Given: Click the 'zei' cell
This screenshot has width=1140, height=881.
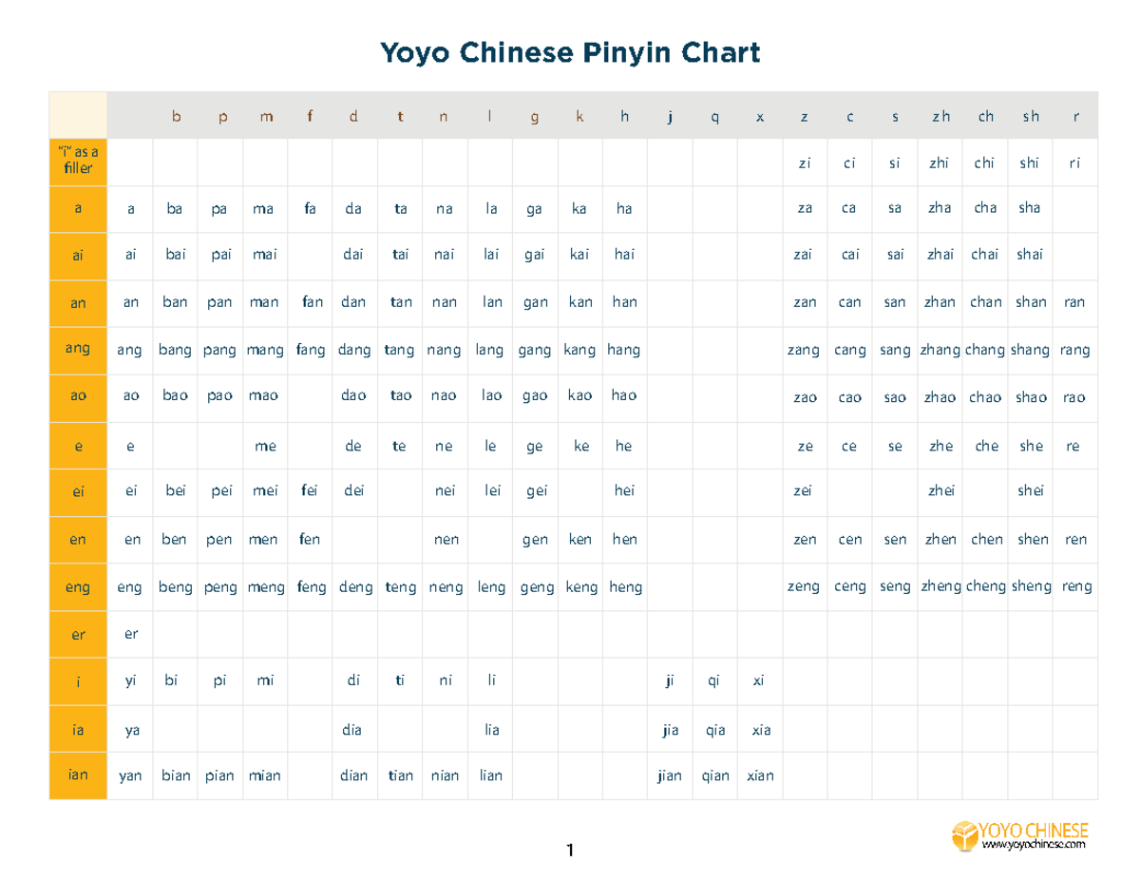Looking at the screenshot, I should 804,490.
